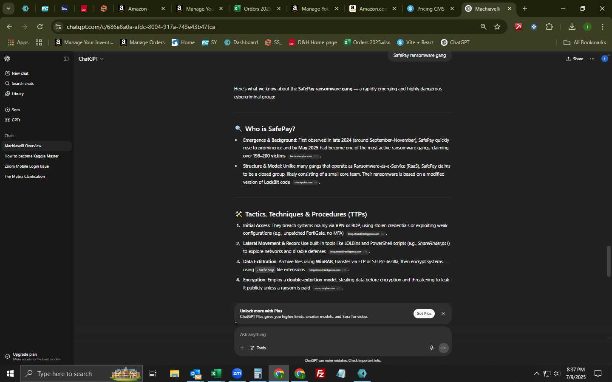Switch to the first Amazon tab
Viewport: 612px width, 382px height.
pos(142,8)
